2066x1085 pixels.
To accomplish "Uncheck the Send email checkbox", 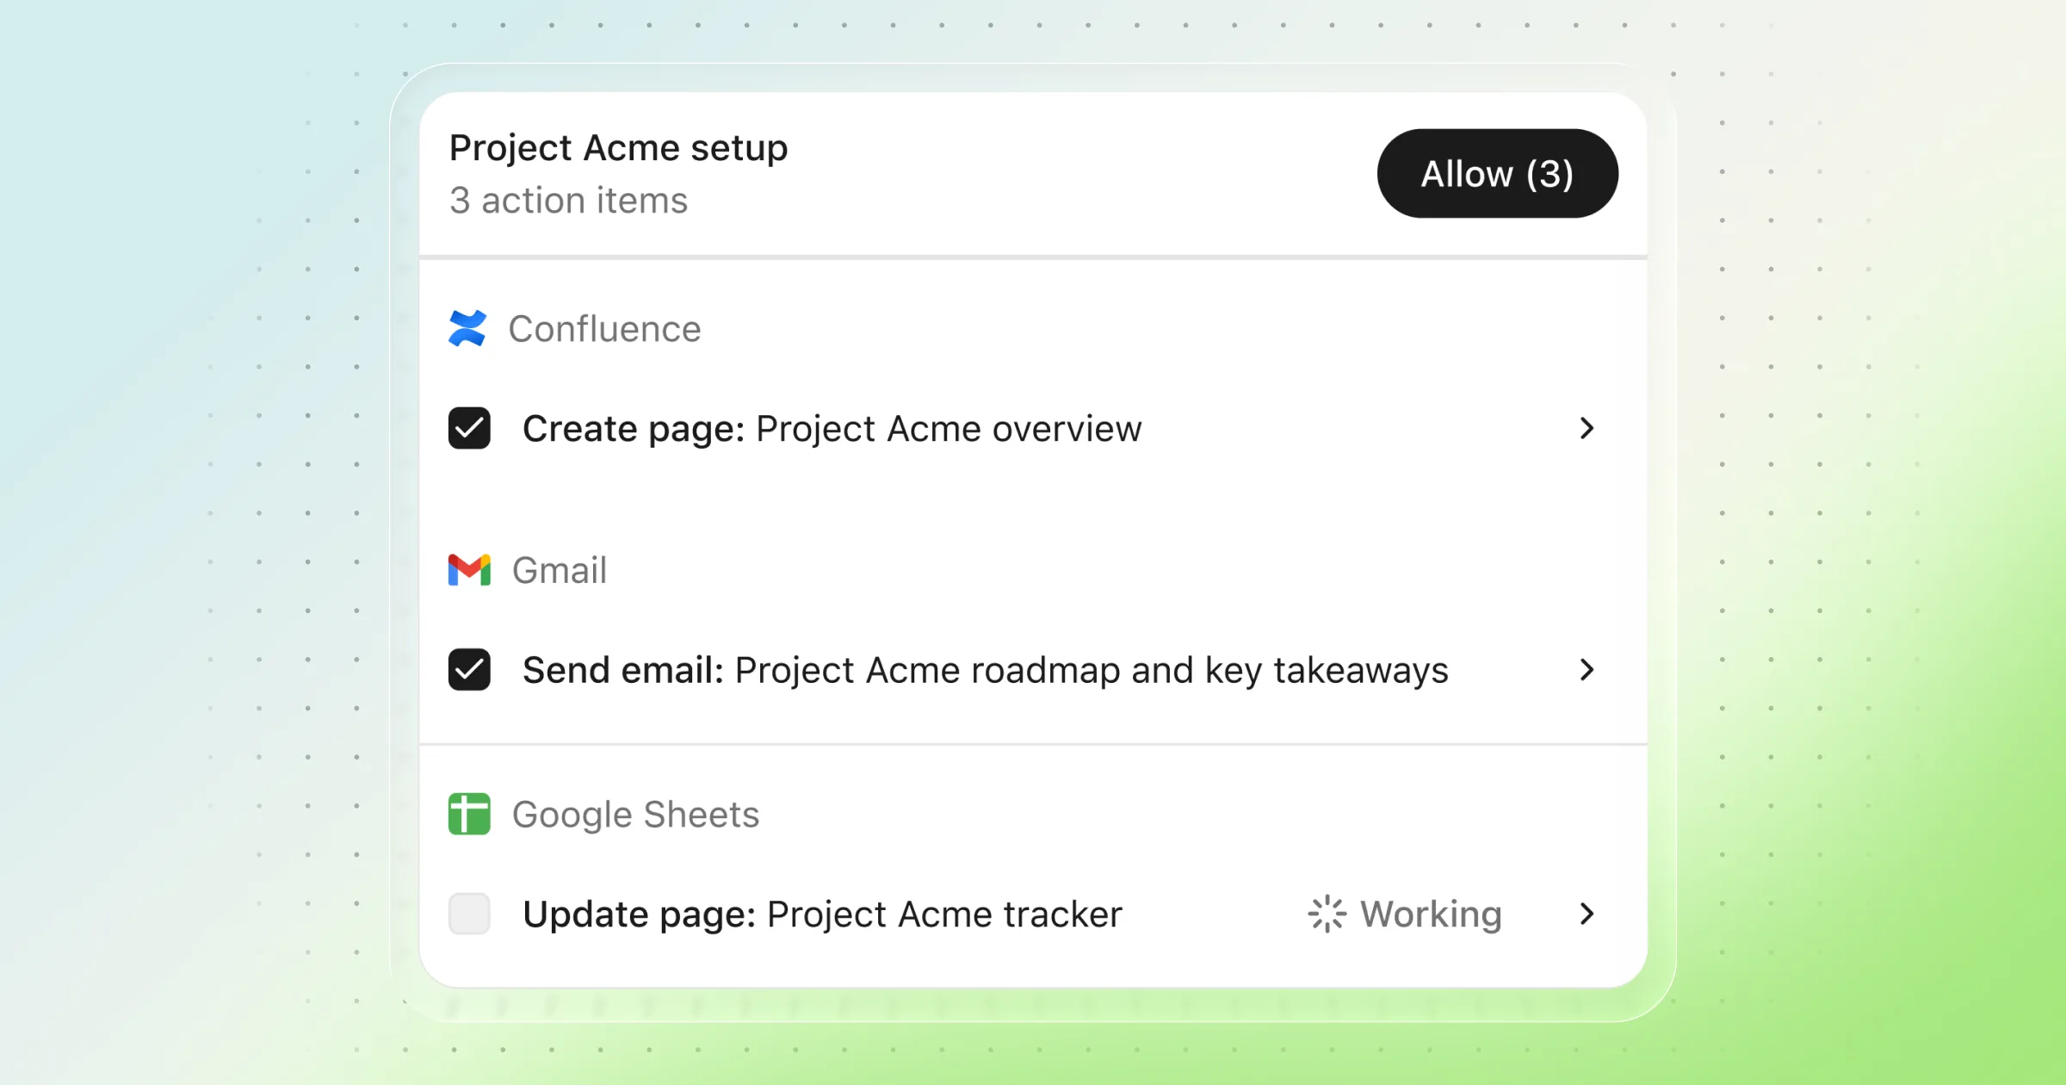I will point(469,669).
